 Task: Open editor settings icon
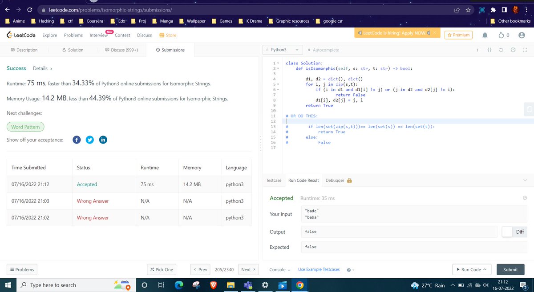[x=513, y=50]
